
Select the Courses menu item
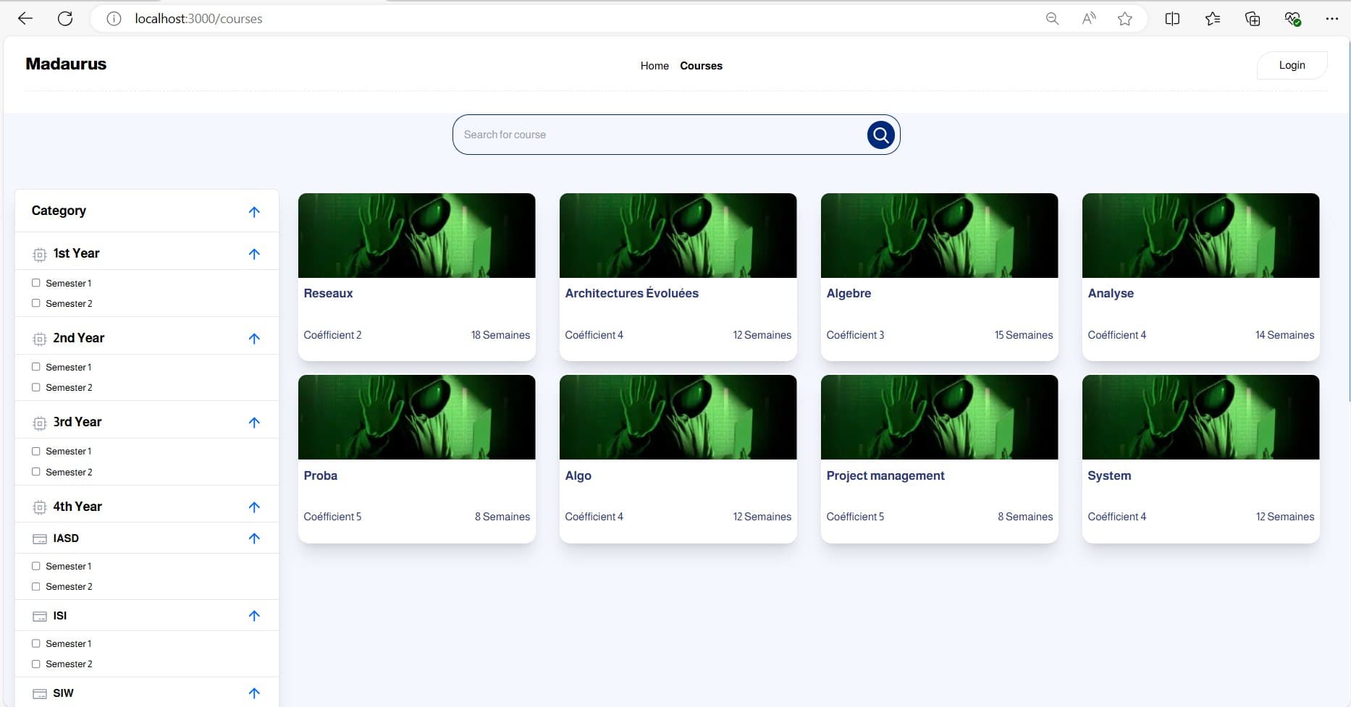click(x=700, y=66)
